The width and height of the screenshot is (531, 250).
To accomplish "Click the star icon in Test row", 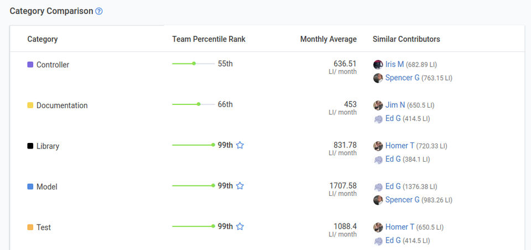I will 240,226.
